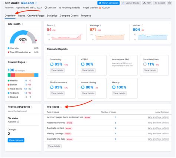Viewport: 176px width, 158px height.
Task: Click the orange Have issues bar segment
Action: click(25, 75)
